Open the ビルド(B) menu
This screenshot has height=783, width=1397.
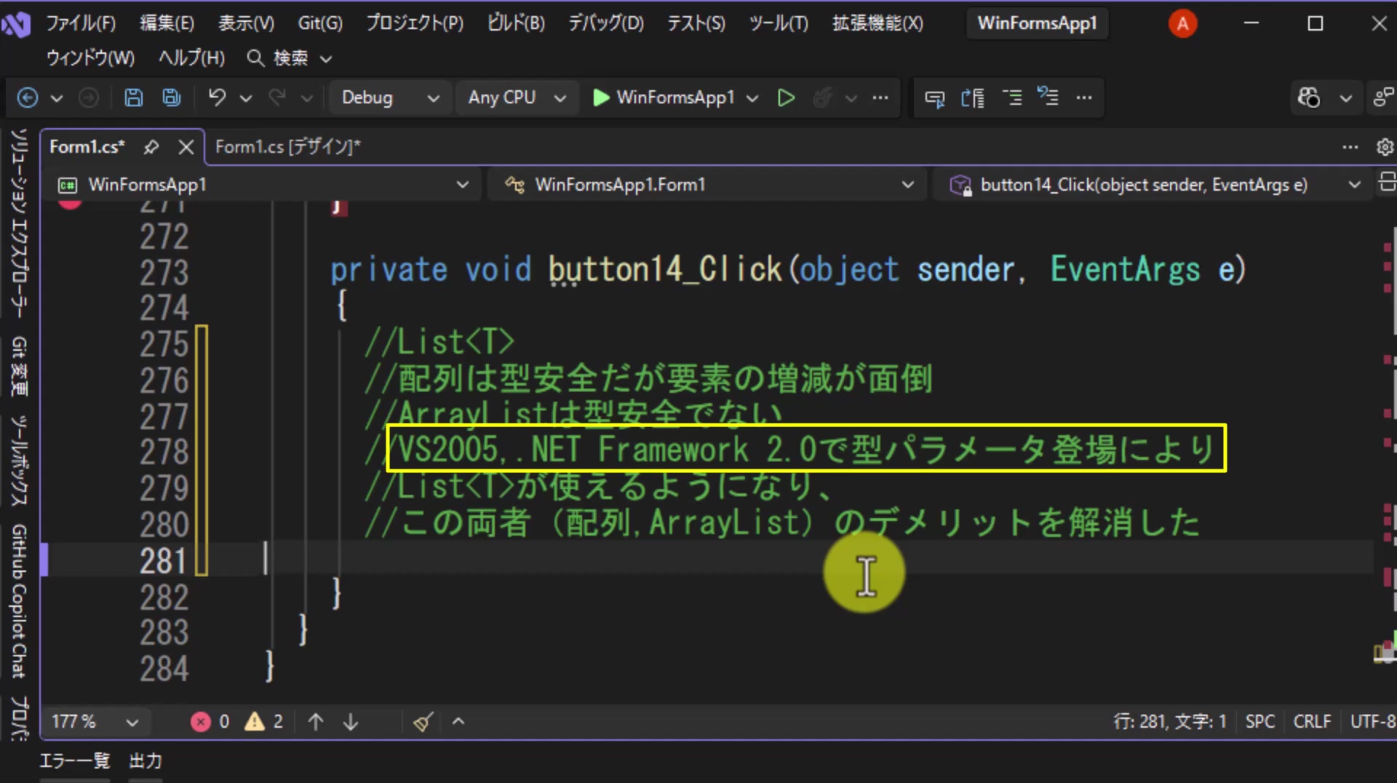click(516, 23)
